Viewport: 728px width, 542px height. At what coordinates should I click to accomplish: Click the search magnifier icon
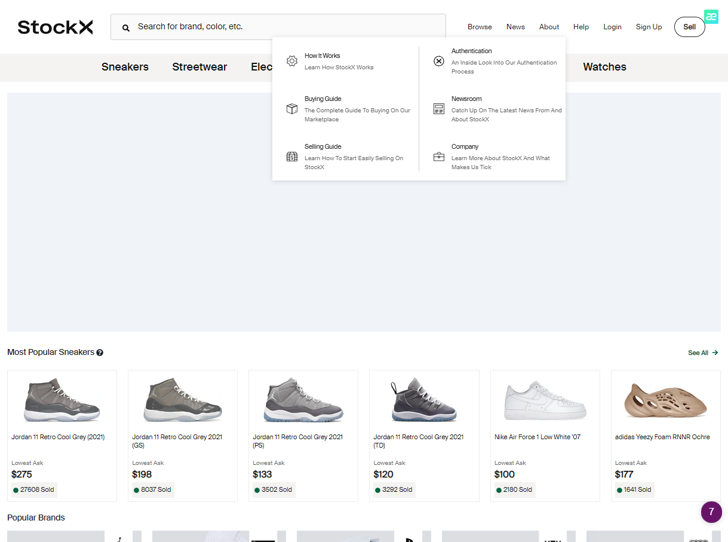(x=126, y=27)
